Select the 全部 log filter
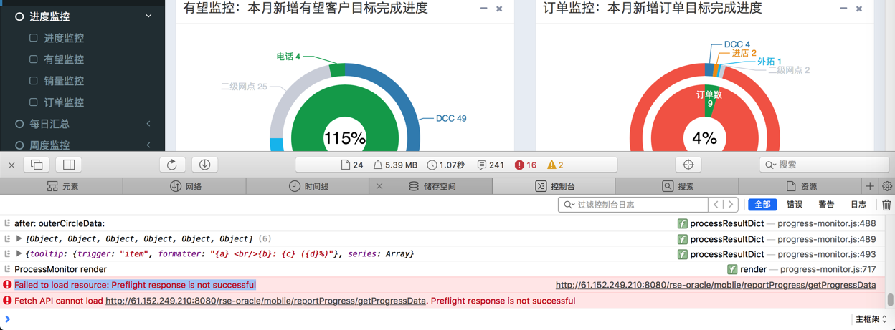 click(762, 205)
